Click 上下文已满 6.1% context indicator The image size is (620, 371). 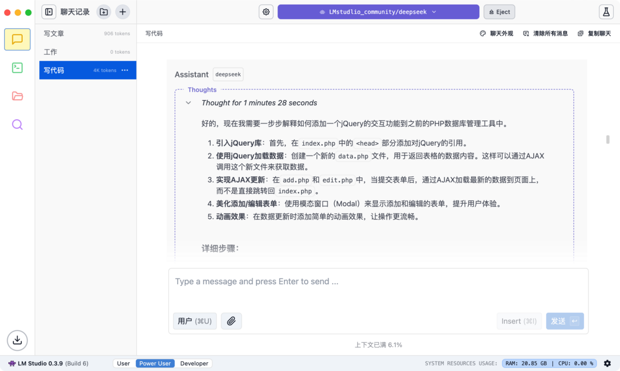click(x=378, y=345)
